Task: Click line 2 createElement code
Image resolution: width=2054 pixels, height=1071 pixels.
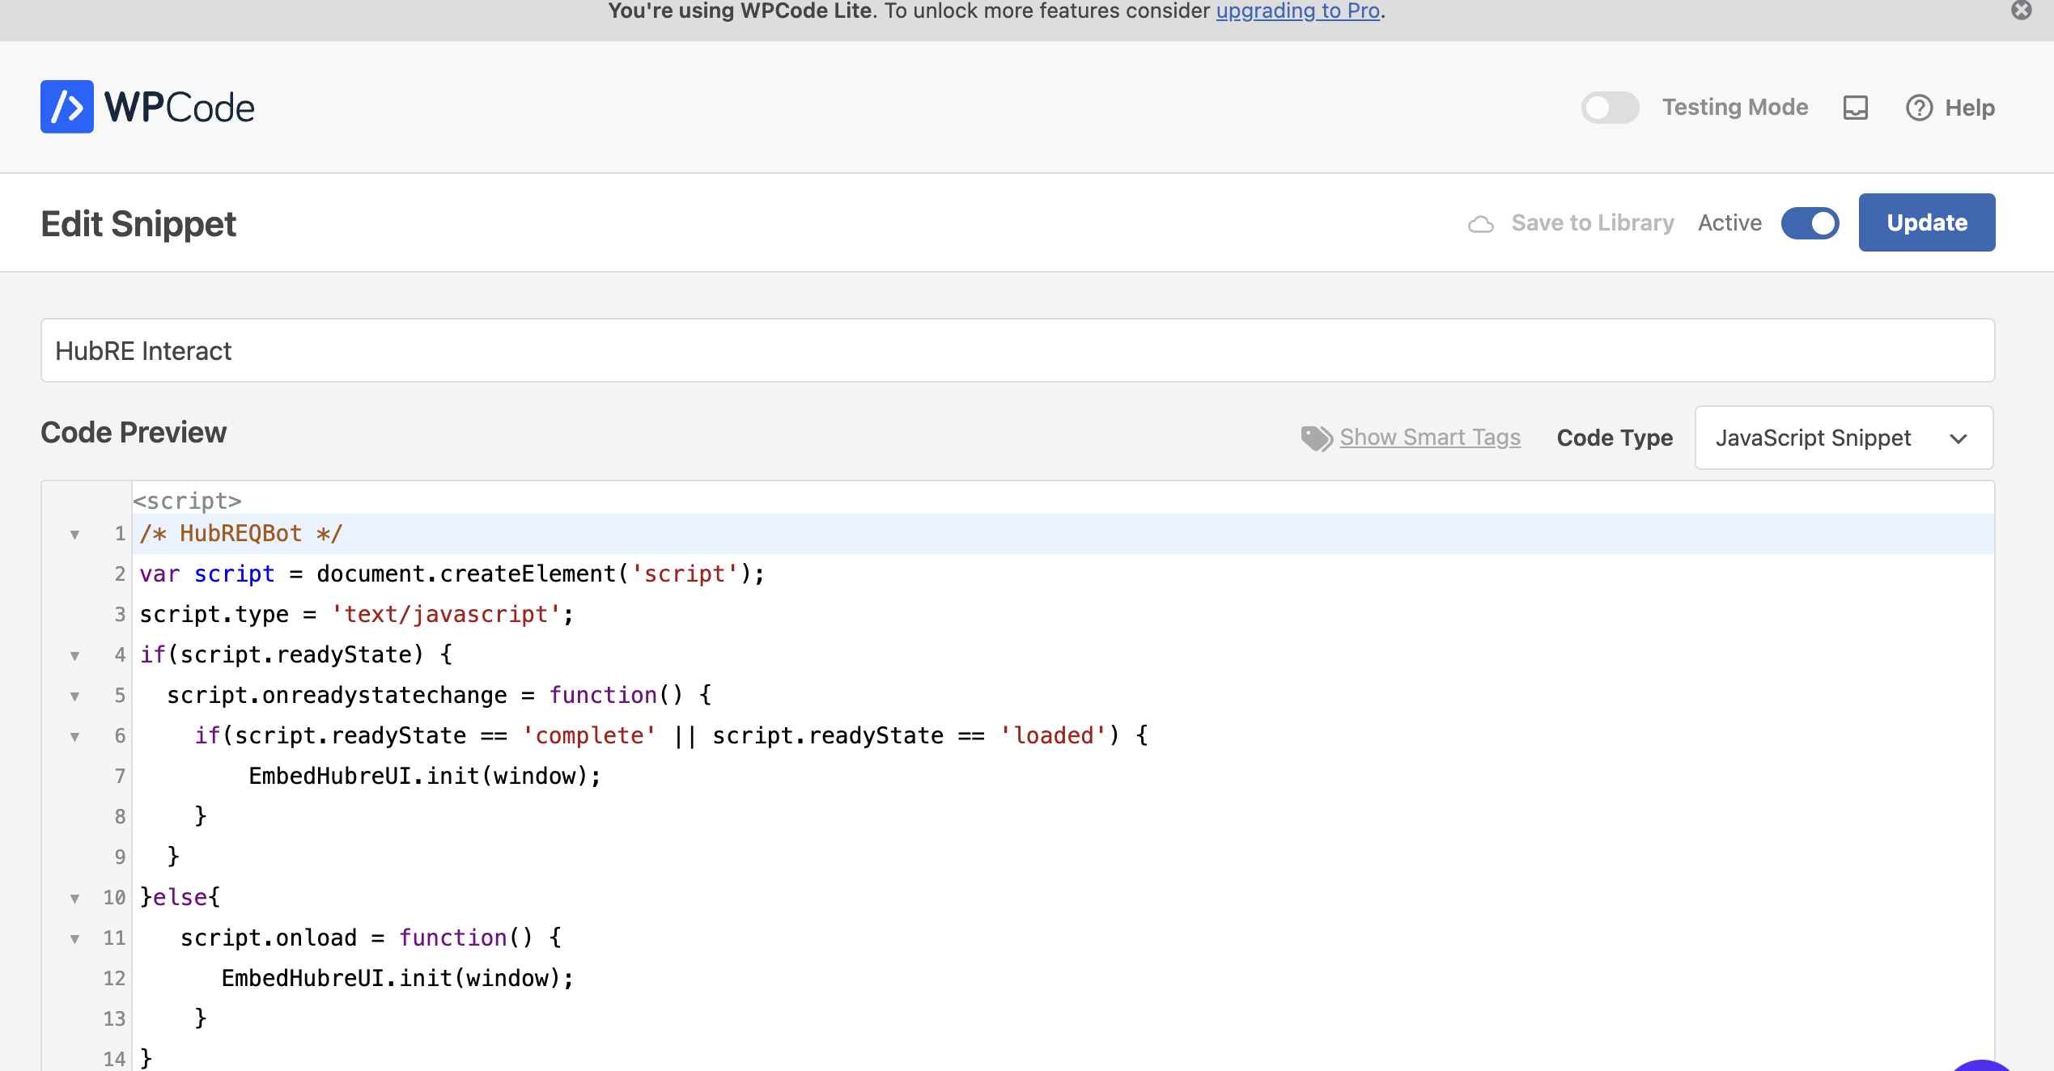Action: pyautogui.click(x=452, y=574)
